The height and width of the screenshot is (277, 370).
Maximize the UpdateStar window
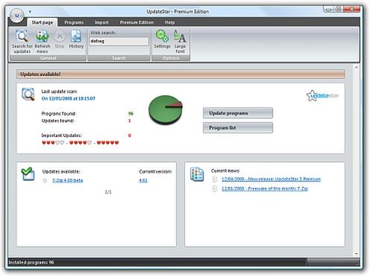(338, 10)
